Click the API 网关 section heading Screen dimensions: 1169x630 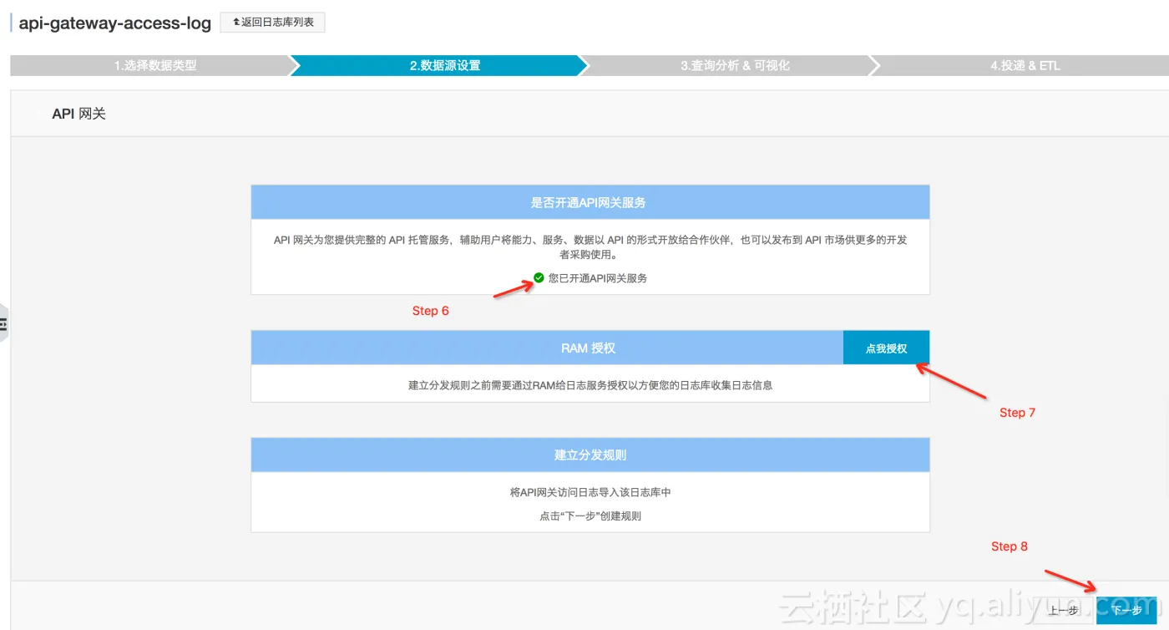point(79,114)
